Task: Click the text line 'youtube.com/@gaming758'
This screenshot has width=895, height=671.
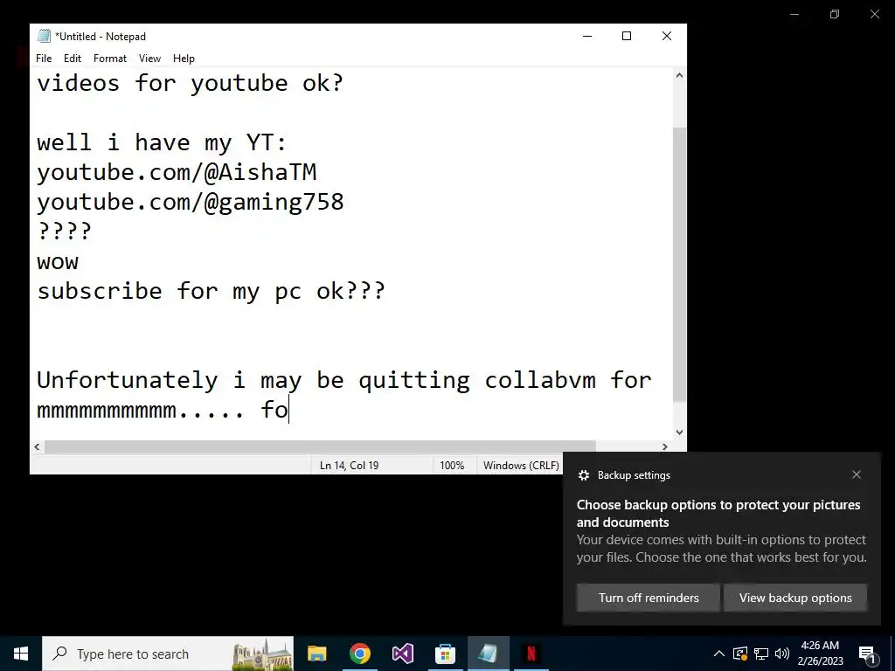Action: click(x=190, y=202)
